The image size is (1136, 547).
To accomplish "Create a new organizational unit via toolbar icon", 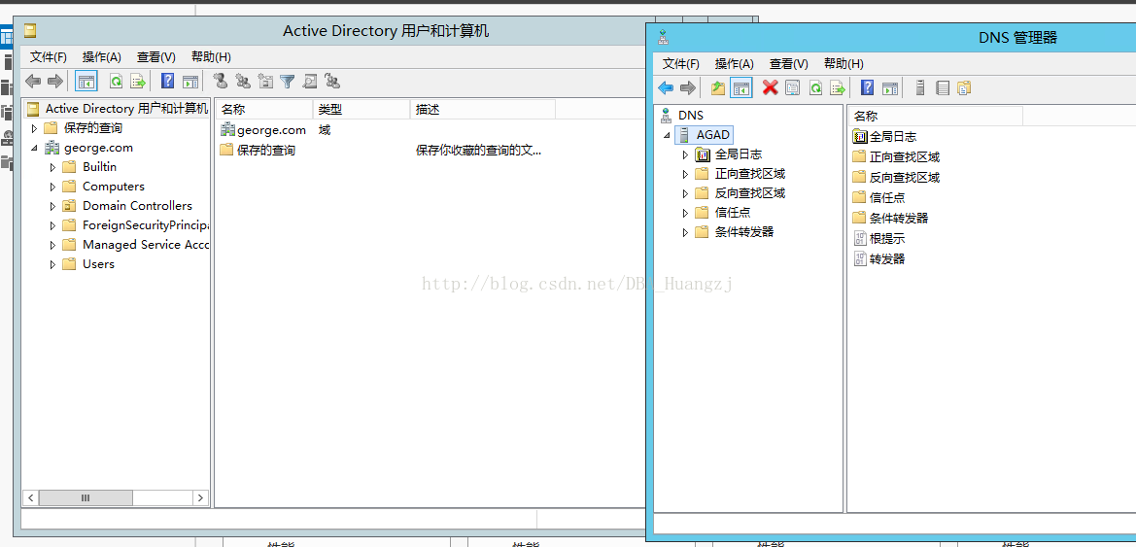I will point(266,82).
